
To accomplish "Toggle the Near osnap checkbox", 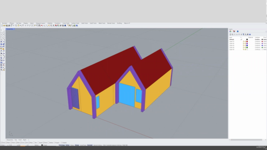I will (6, 142).
